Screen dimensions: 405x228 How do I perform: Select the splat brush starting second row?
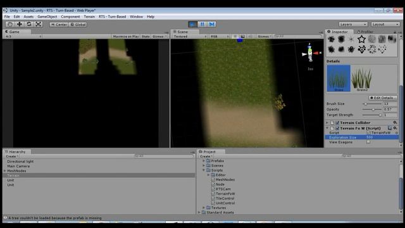click(332, 49)
